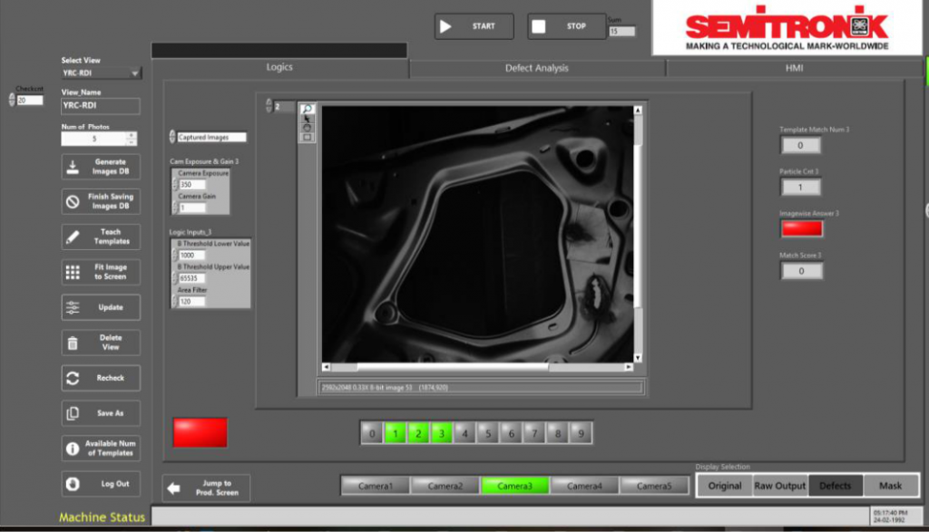Switch to the Defect Analysis tab

click(537, 68)
